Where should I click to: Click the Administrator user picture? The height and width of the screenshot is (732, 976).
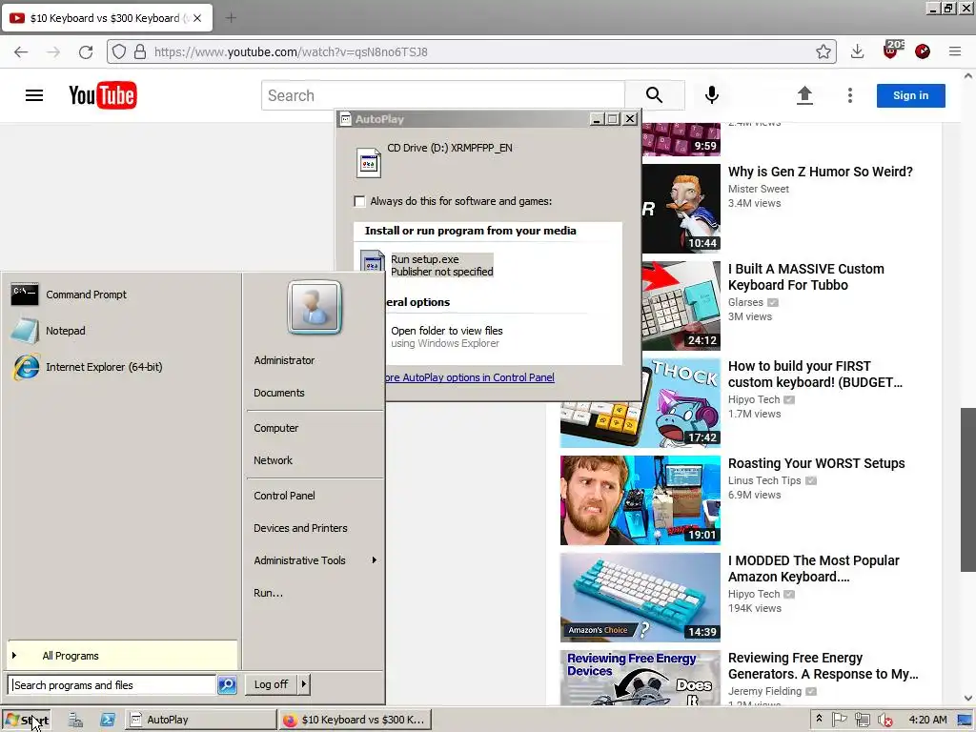(x=315, y=307)
